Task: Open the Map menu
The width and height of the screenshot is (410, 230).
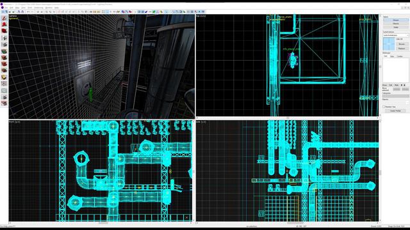Action: pos(17,8)
